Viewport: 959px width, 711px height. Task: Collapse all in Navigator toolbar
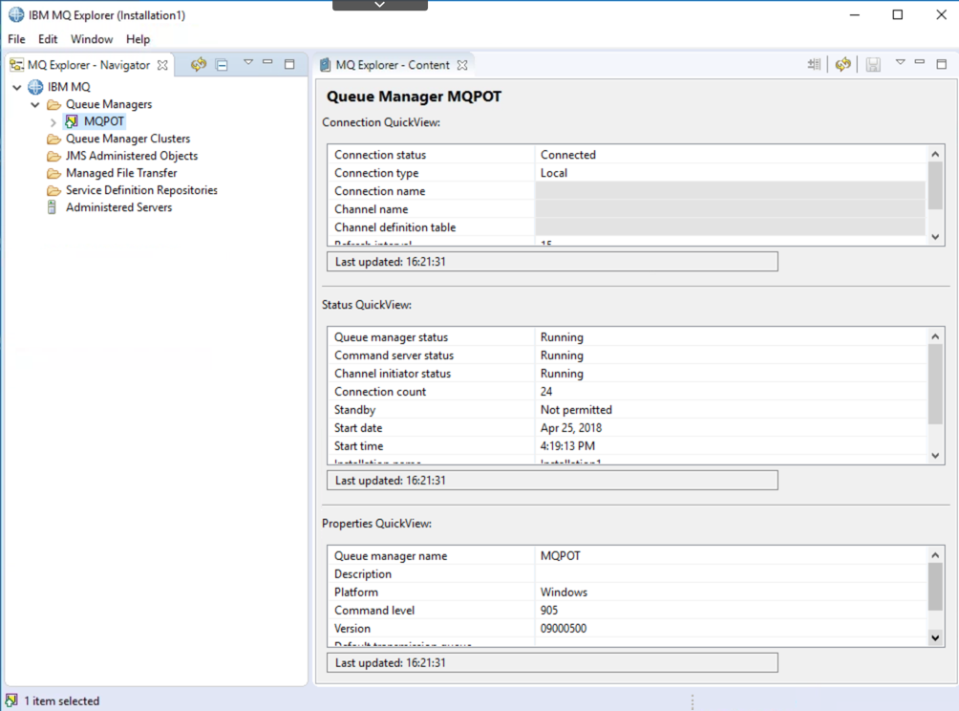(222, 64)
